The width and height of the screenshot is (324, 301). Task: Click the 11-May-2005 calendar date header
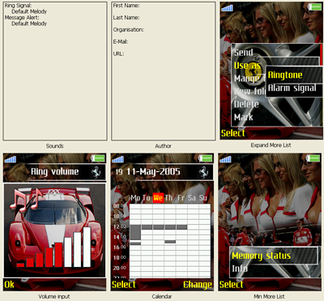153,172
